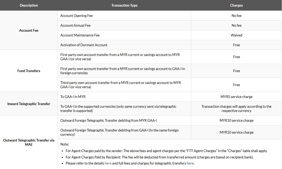Click the Account Maintenance Fee row text
282x169 pixels.
click(x=80, y=35)
